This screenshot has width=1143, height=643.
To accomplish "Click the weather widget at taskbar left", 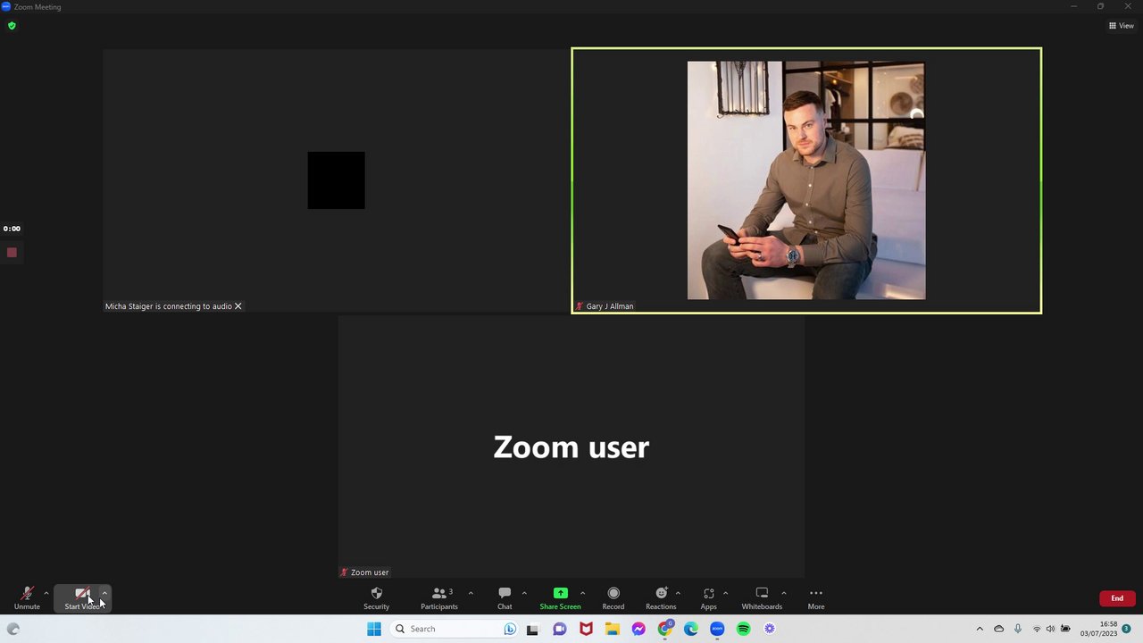I will [13, 629].
